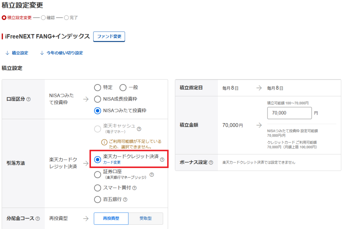Viewport: 345px width, 229px height.
Task: Open help icon beside ボーナス設定 label
Action: [211, 163]
